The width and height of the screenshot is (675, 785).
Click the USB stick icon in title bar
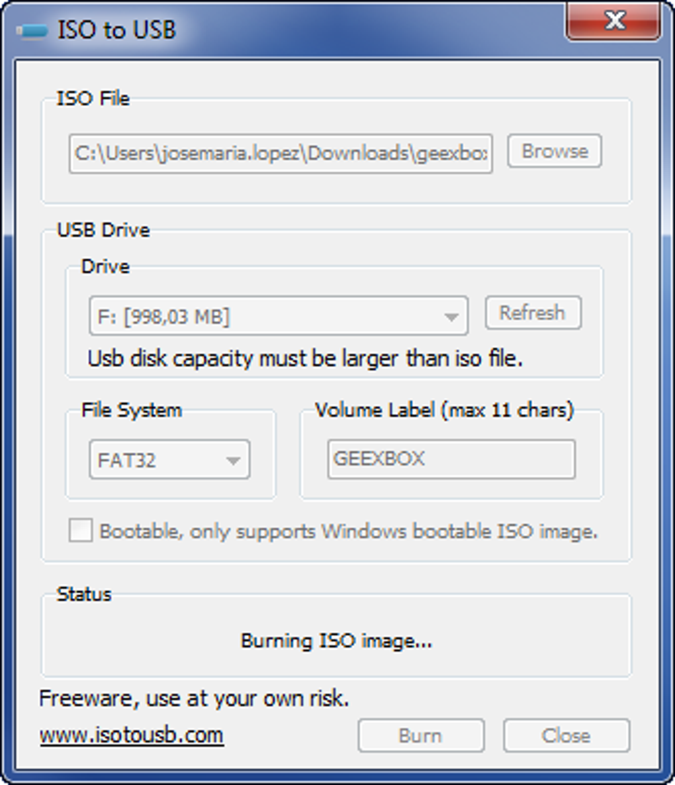coord(32,30)
